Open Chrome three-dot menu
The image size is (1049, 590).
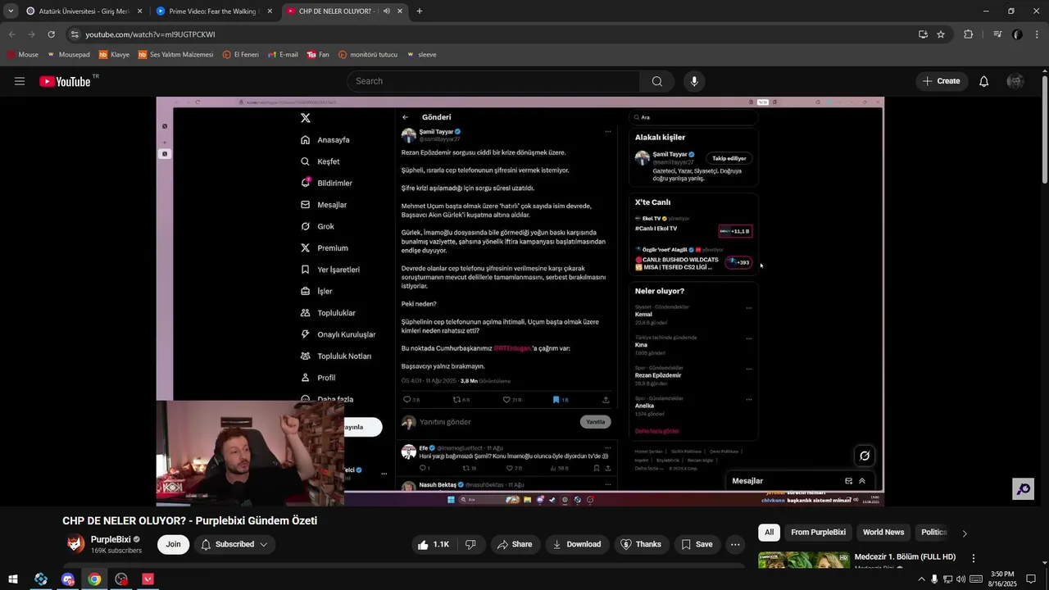1037,34
